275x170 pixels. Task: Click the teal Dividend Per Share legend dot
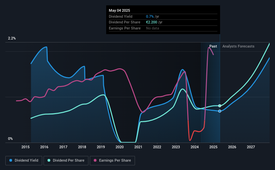coord(49,160)
